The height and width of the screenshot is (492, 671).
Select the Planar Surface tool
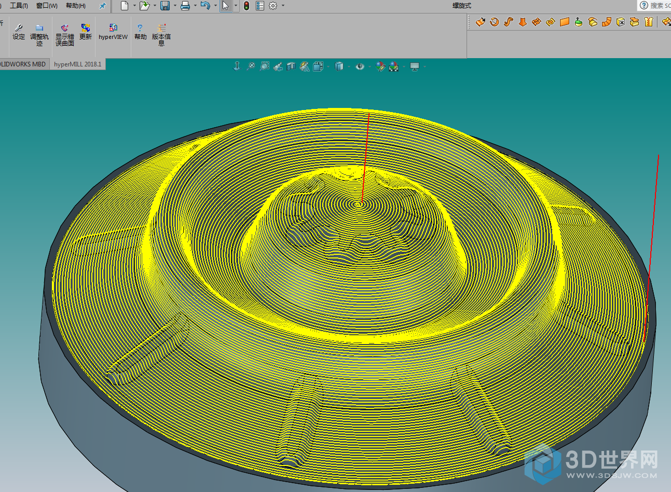(x=565, y=22)
